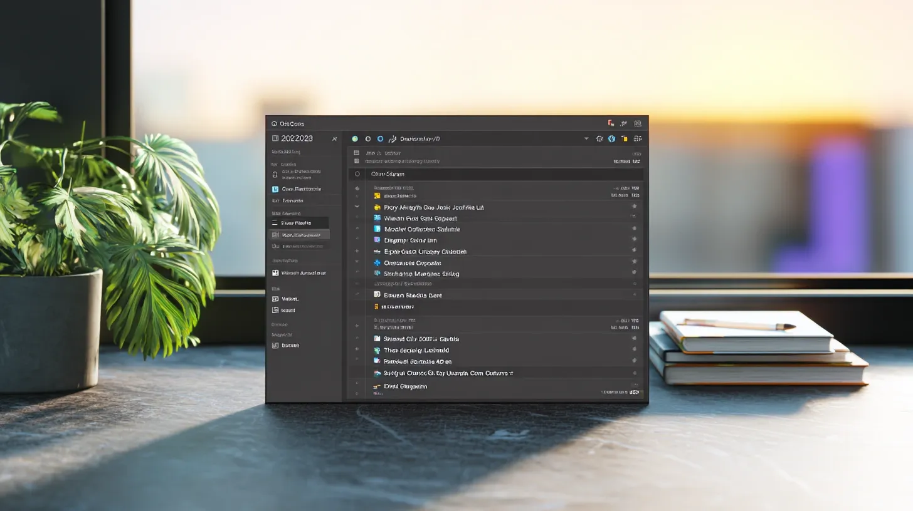913x511 pixels.
Task: Click the pin icon beside the 2022023 heading
Action: [334, 139]
